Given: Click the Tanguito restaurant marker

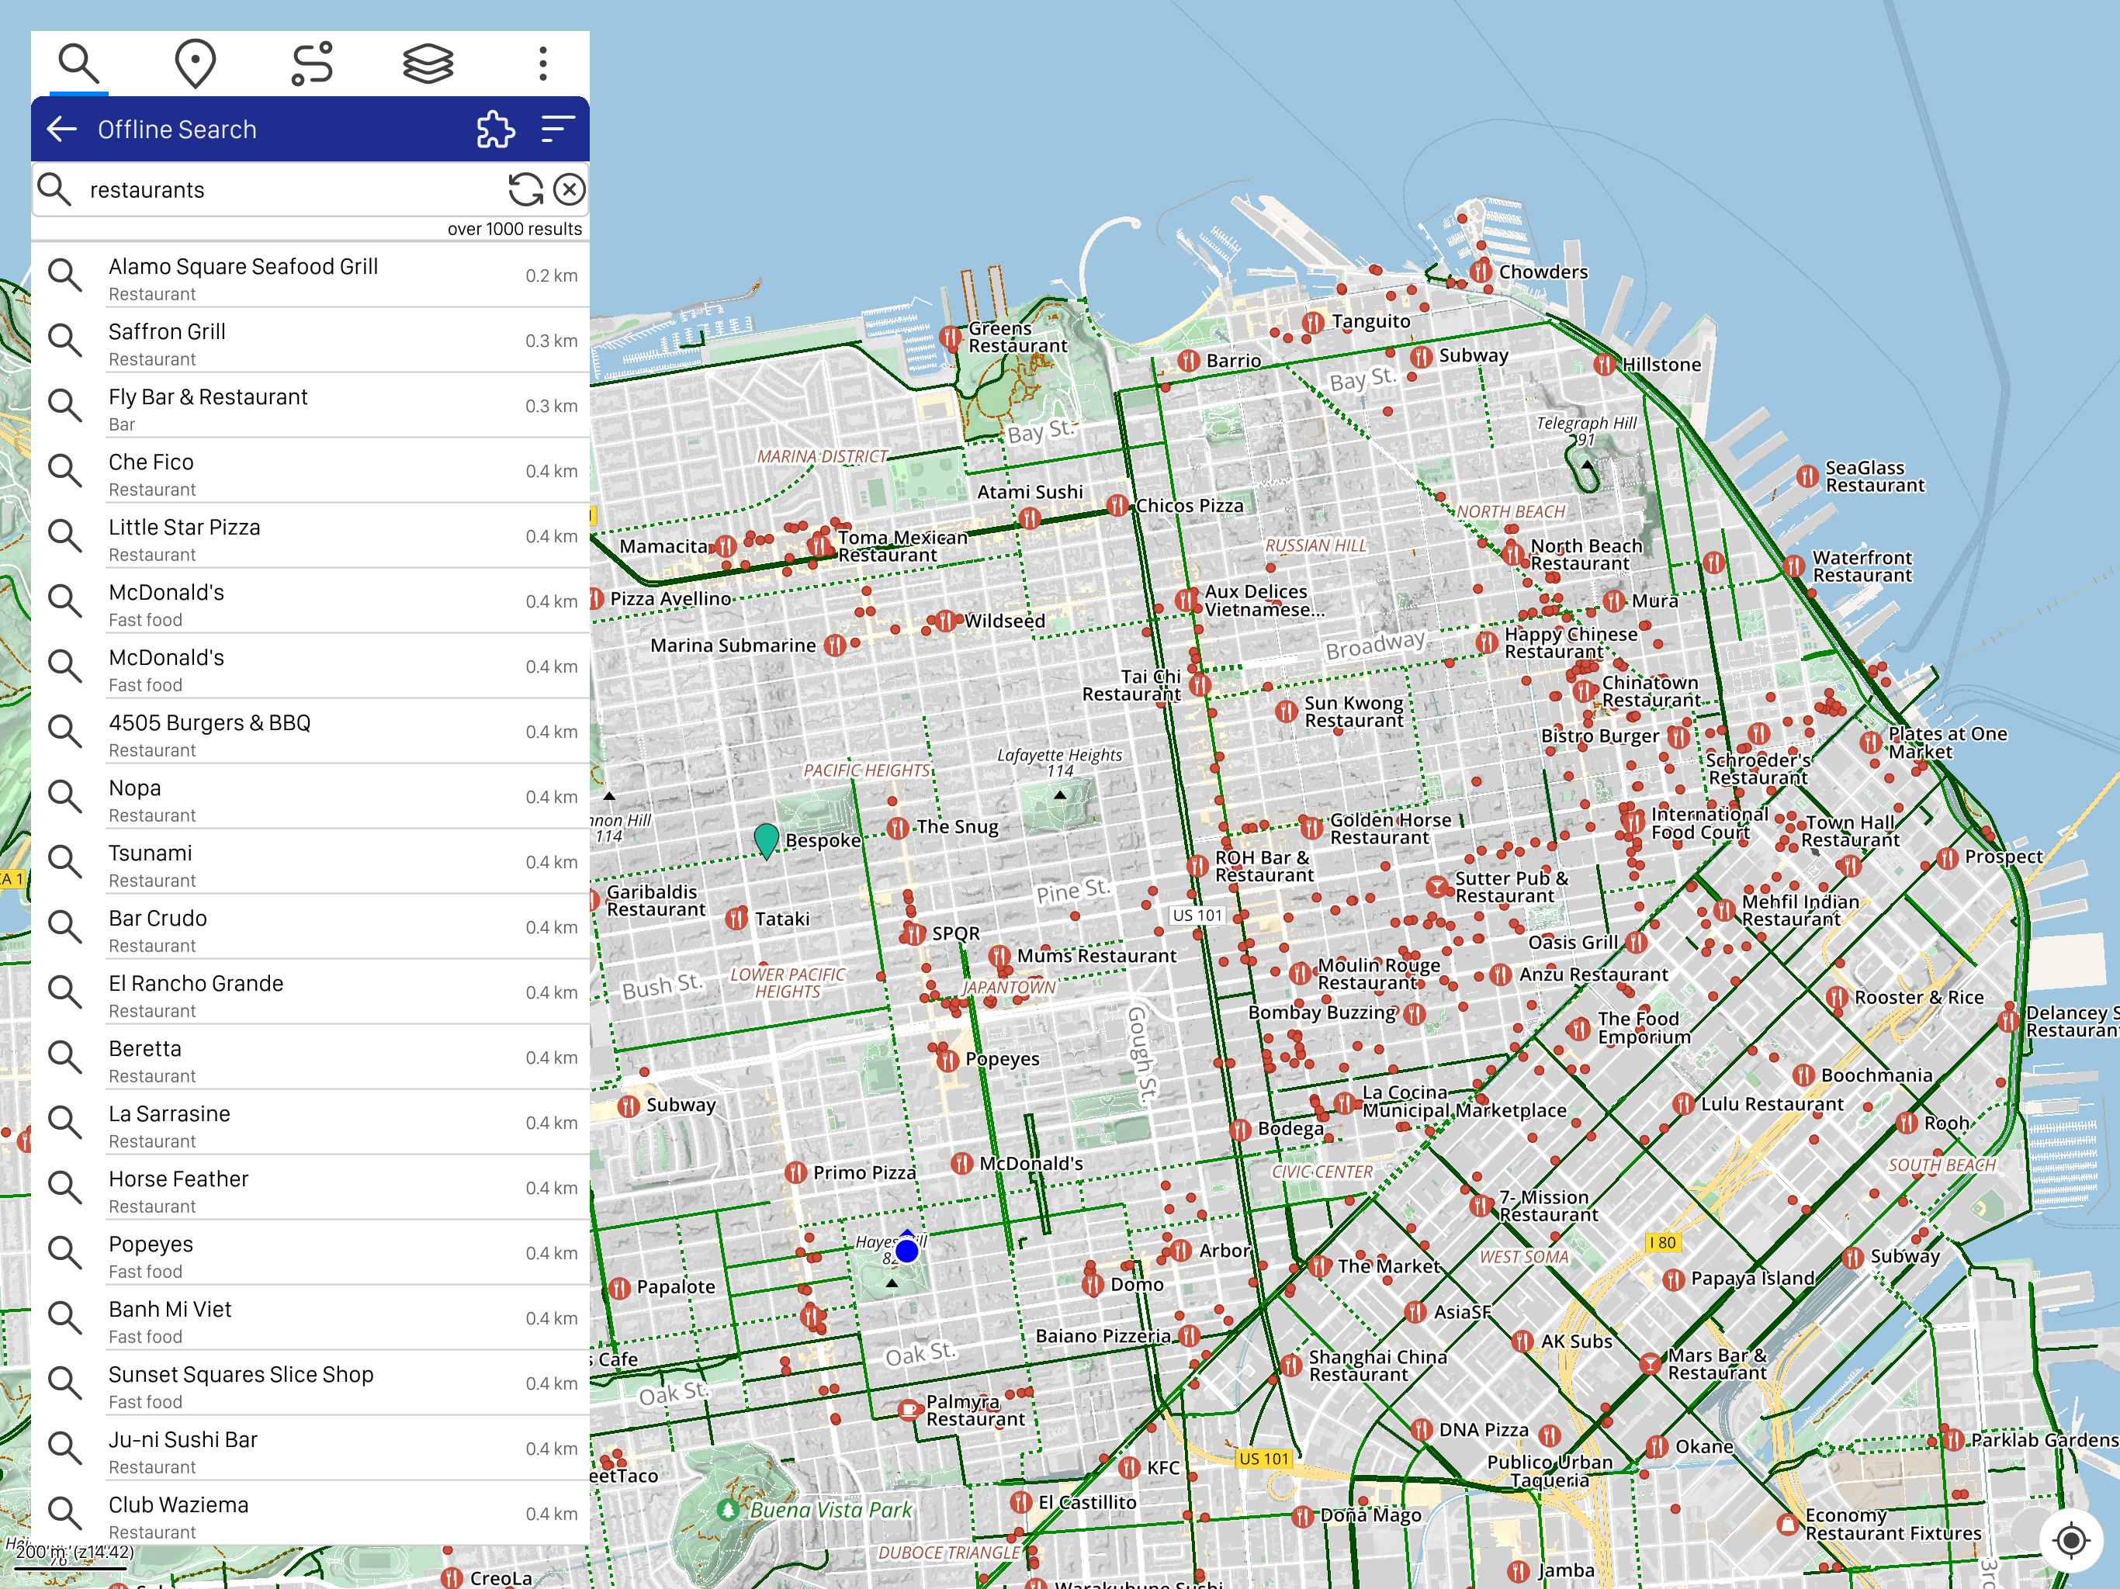Looking at the screenshot, I should pyautogui.click(x=1314, y=321).
